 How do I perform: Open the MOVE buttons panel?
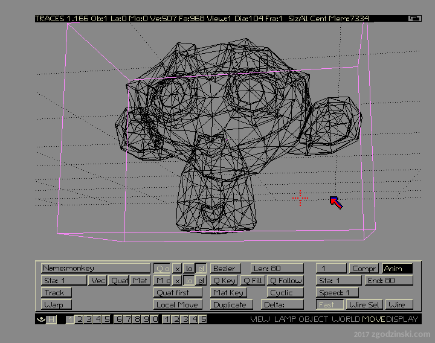pyautogui.click(x=373, y=319)
